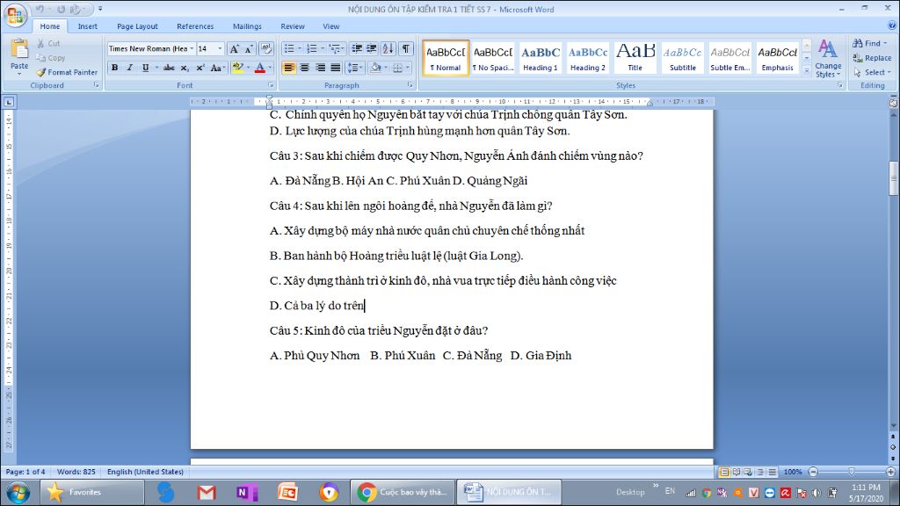This screenshot has height=506, width=900.
Task: Toggle Show/Hide paragraph marks
Action: pyautogui.click(x=406, y=49)
